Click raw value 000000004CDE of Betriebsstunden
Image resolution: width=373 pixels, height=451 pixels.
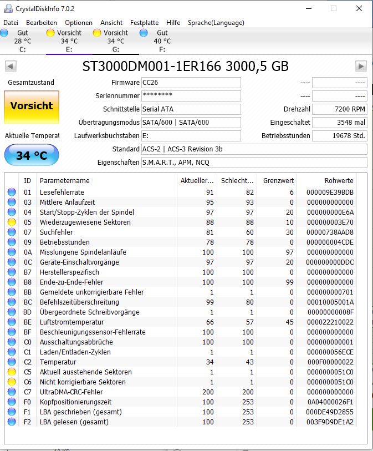pos(330,242)
